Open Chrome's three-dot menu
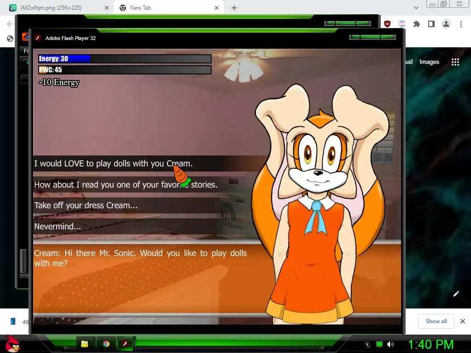This screenshot has width=471, height=353. click(x=461, y=24)
